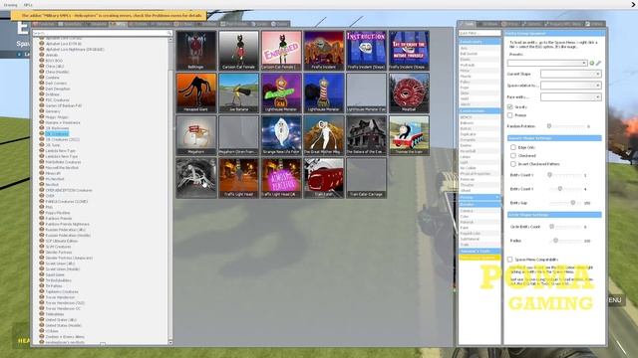638x358 pixels.
Task: Open the Face entity dropdown
Action: (570, 97)
